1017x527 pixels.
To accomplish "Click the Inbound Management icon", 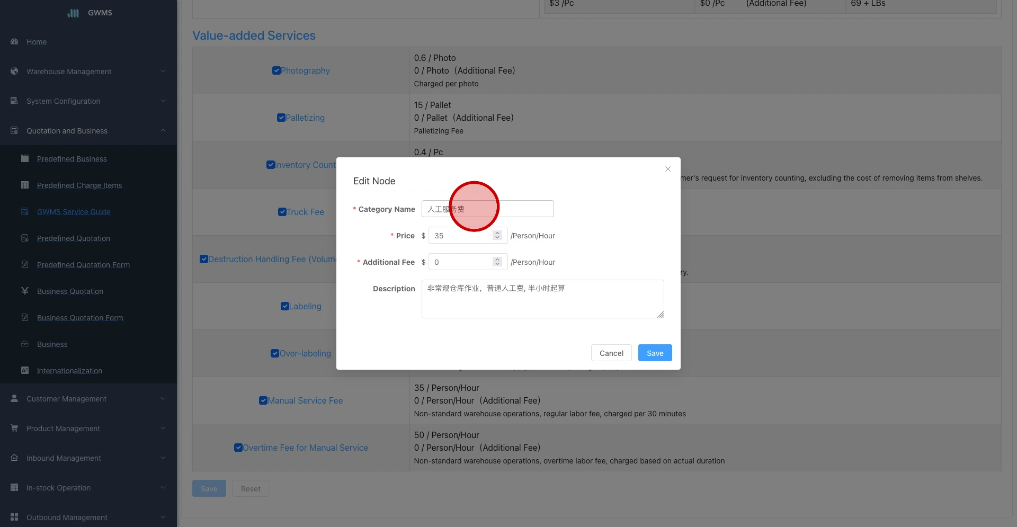I will (14, 458).
